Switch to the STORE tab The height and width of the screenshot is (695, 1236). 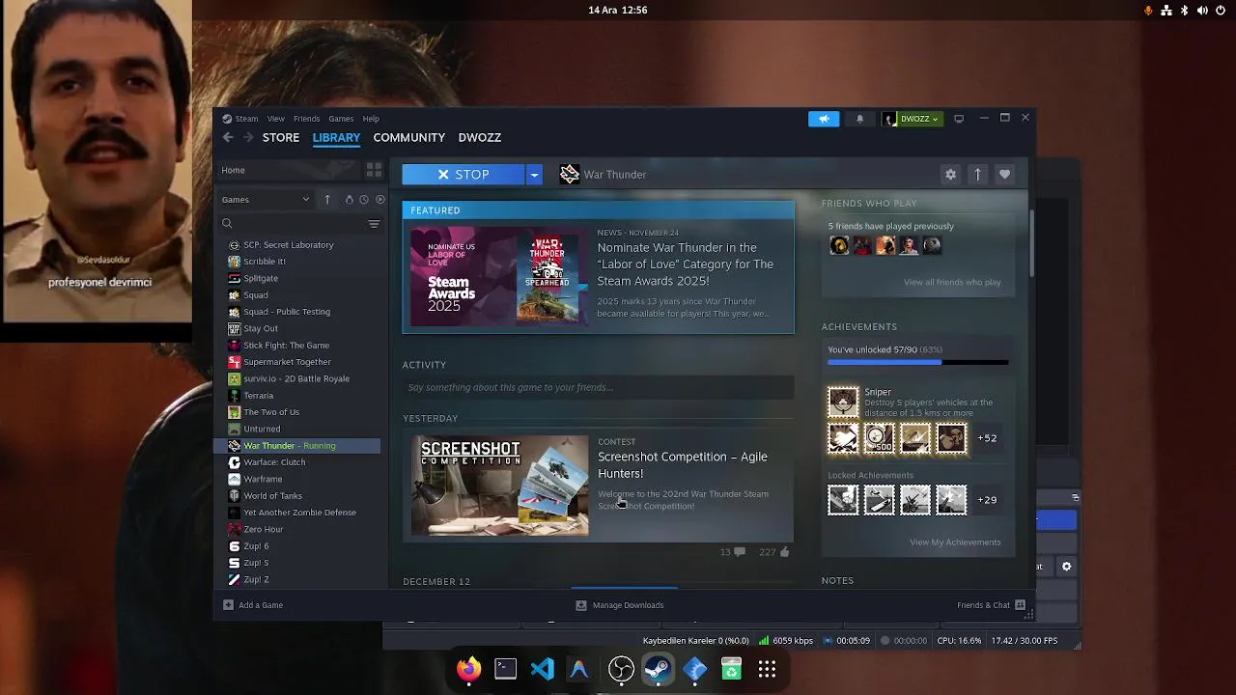[281, 137]
